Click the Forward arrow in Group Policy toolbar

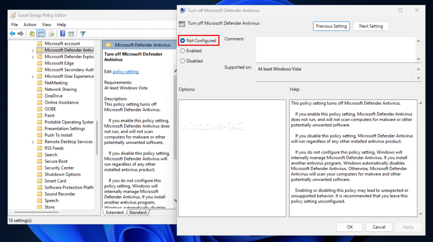[x=21, y=34]
